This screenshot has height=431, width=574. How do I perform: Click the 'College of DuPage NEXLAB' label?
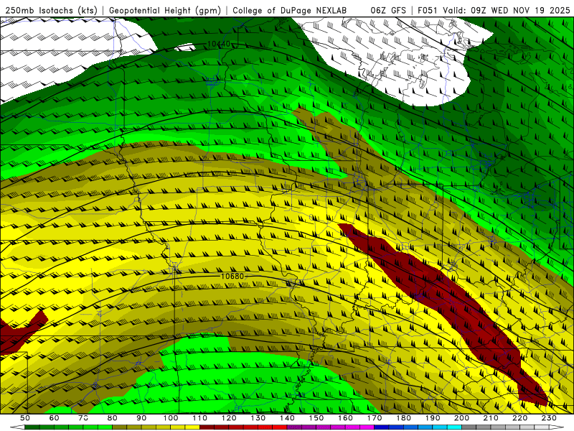coord(290,10)
